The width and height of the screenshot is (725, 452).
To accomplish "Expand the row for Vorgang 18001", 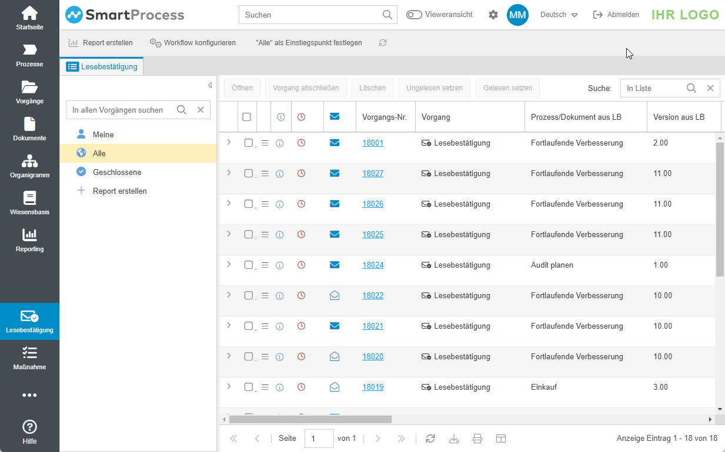I will pos(229,142).
